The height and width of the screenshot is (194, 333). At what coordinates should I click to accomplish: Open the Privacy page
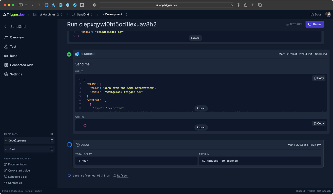point(38,191)
